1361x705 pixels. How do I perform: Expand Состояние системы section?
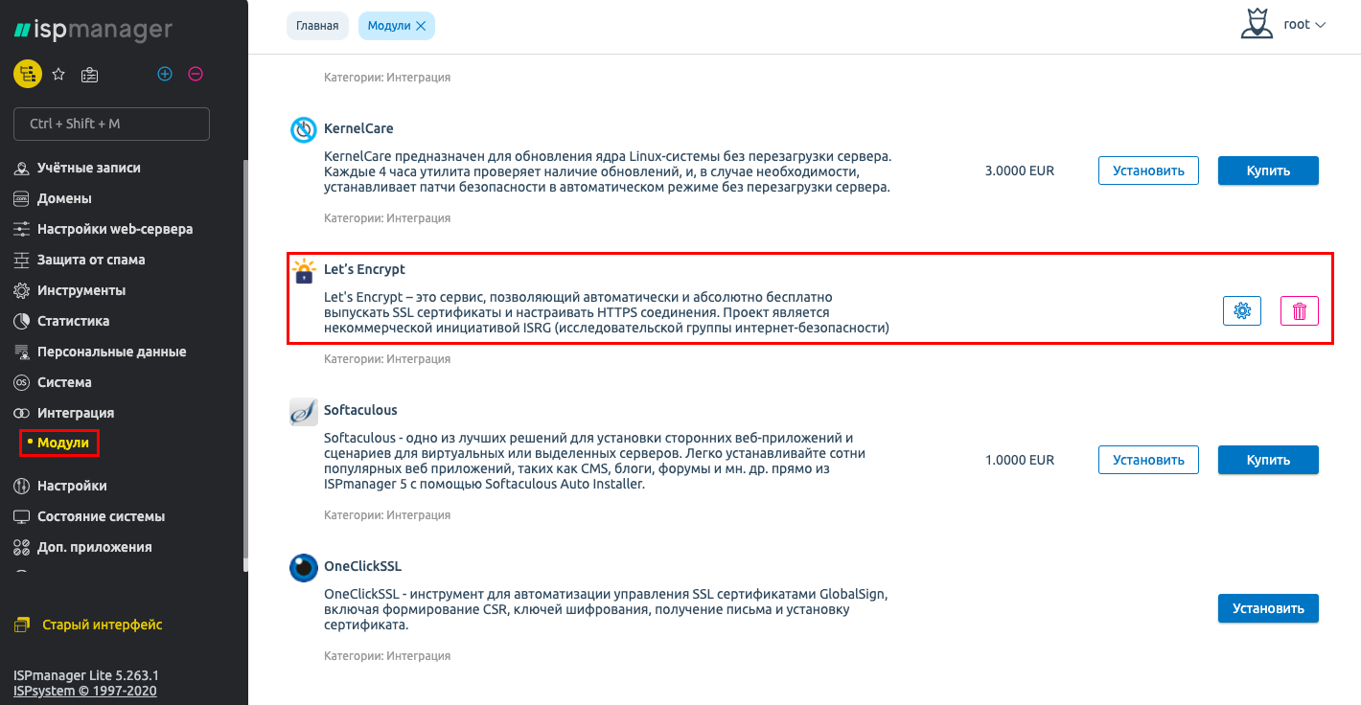click(x=101, y=516)
